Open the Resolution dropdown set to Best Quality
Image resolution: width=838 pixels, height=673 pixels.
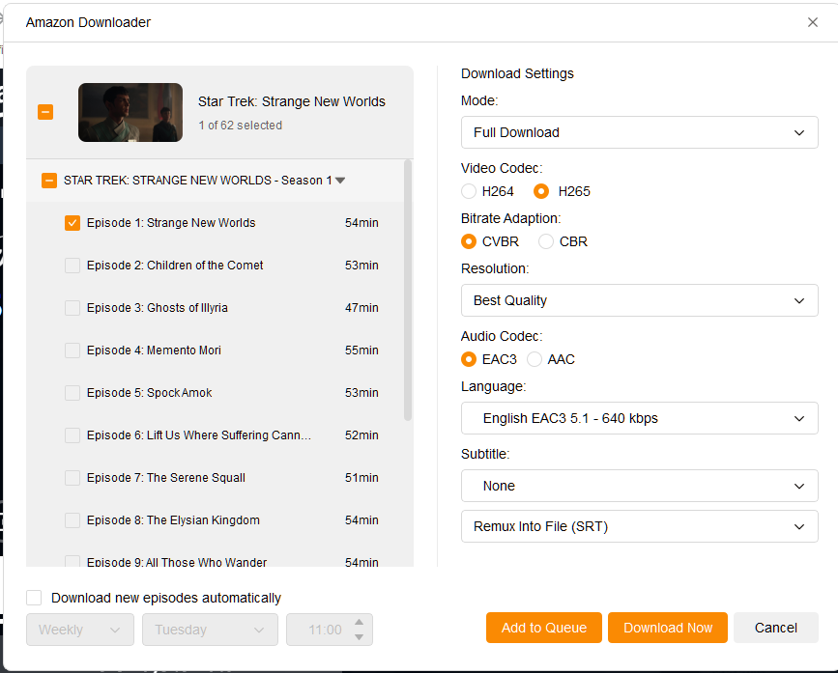coord(639,300)
